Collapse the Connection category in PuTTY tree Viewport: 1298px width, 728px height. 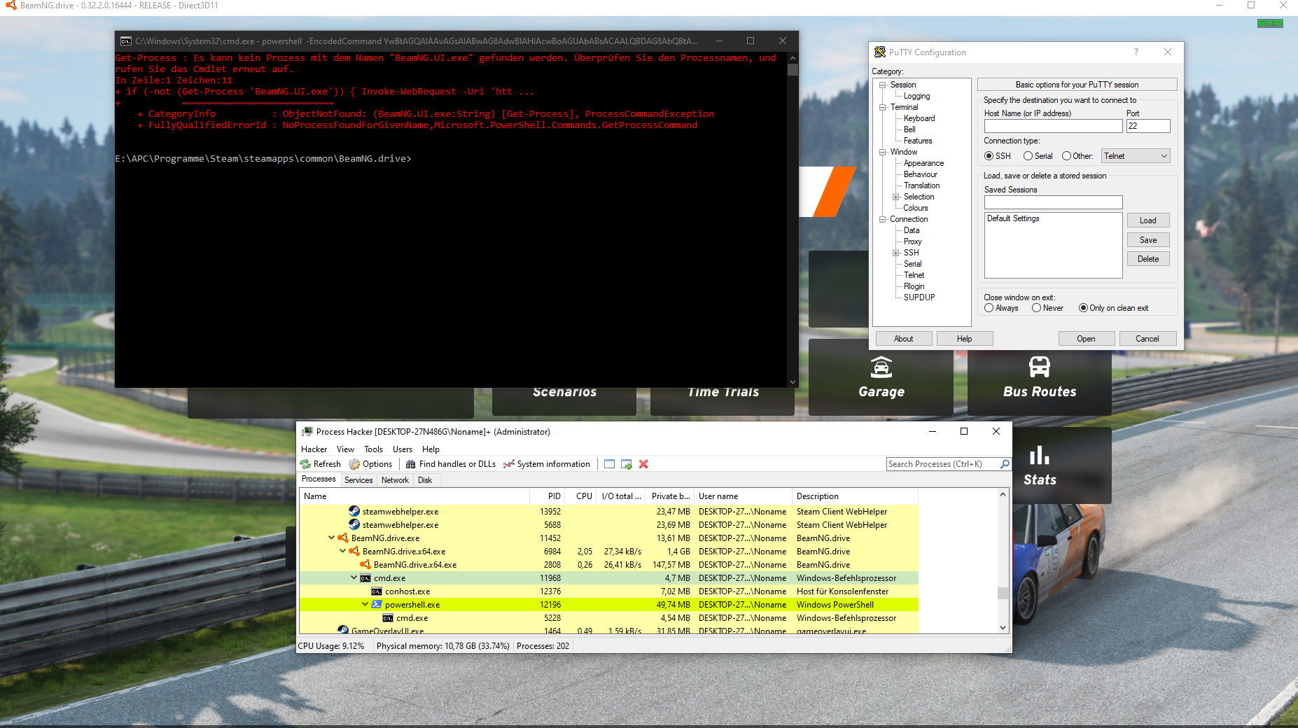883,219
